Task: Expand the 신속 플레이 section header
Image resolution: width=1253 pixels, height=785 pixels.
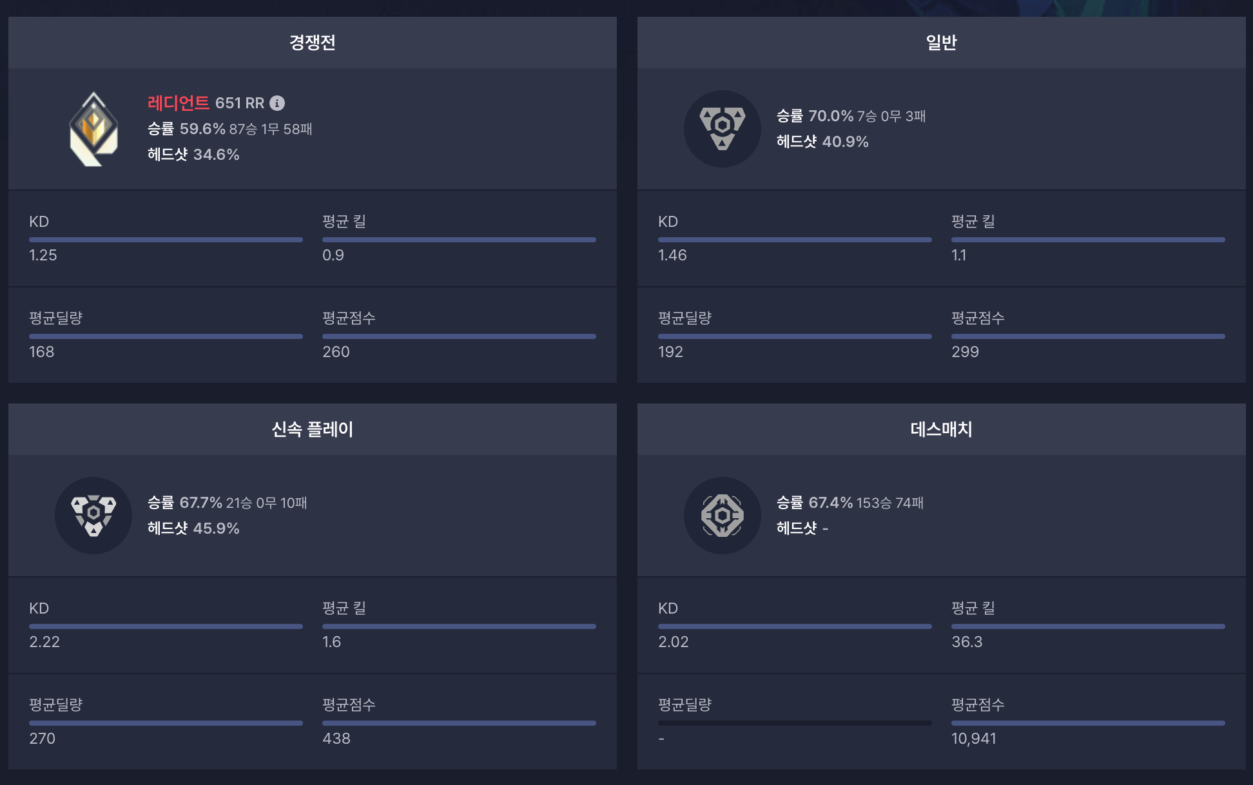Action: [312, 429]
